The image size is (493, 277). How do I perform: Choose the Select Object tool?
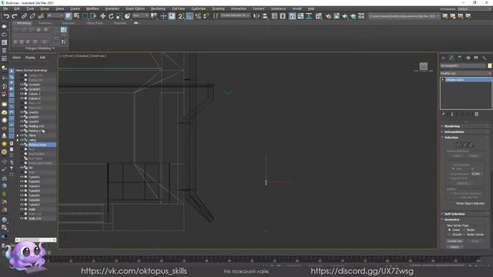click(69, 16)
